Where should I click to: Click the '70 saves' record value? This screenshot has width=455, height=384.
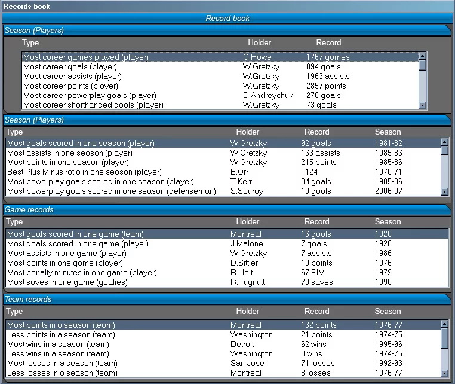pyautogui.click(x=317, y=282)
